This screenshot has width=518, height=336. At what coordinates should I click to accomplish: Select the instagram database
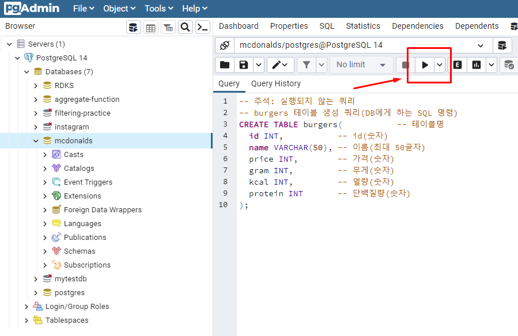coord(71,127)
